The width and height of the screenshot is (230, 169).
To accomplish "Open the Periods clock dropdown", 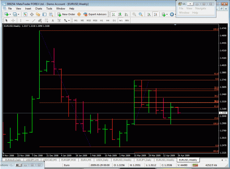I will (x=173, y=14).
